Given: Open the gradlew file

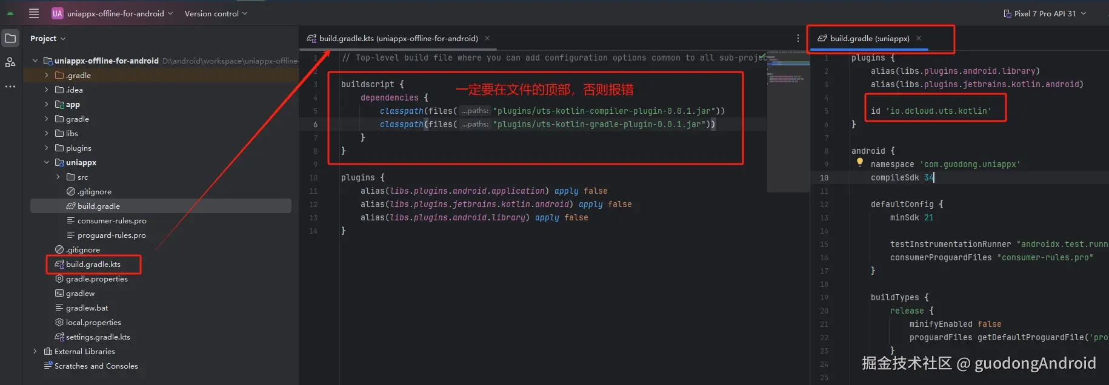Looking at the screenshot, I should click(75, 293).
